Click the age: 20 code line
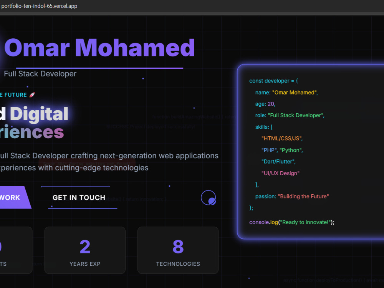Screen dimensions: 384x288 pyautogui.click(x=265, y=104)
